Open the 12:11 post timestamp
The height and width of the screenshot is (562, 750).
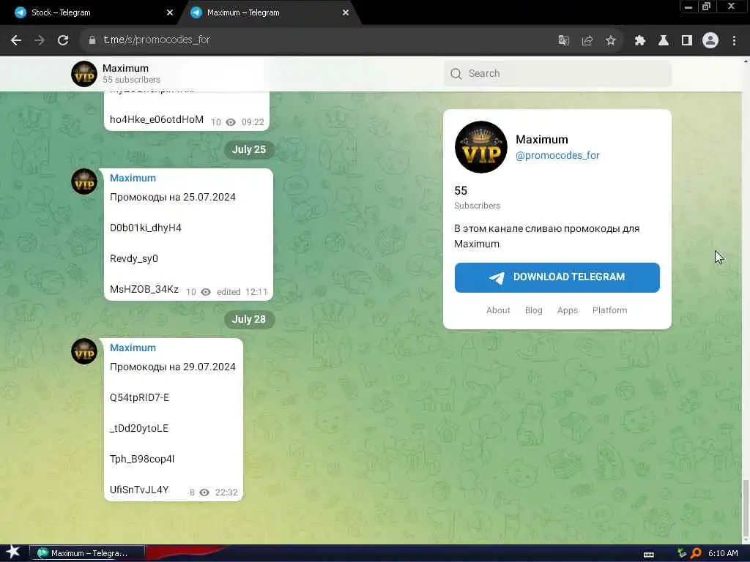coord(256,292)
